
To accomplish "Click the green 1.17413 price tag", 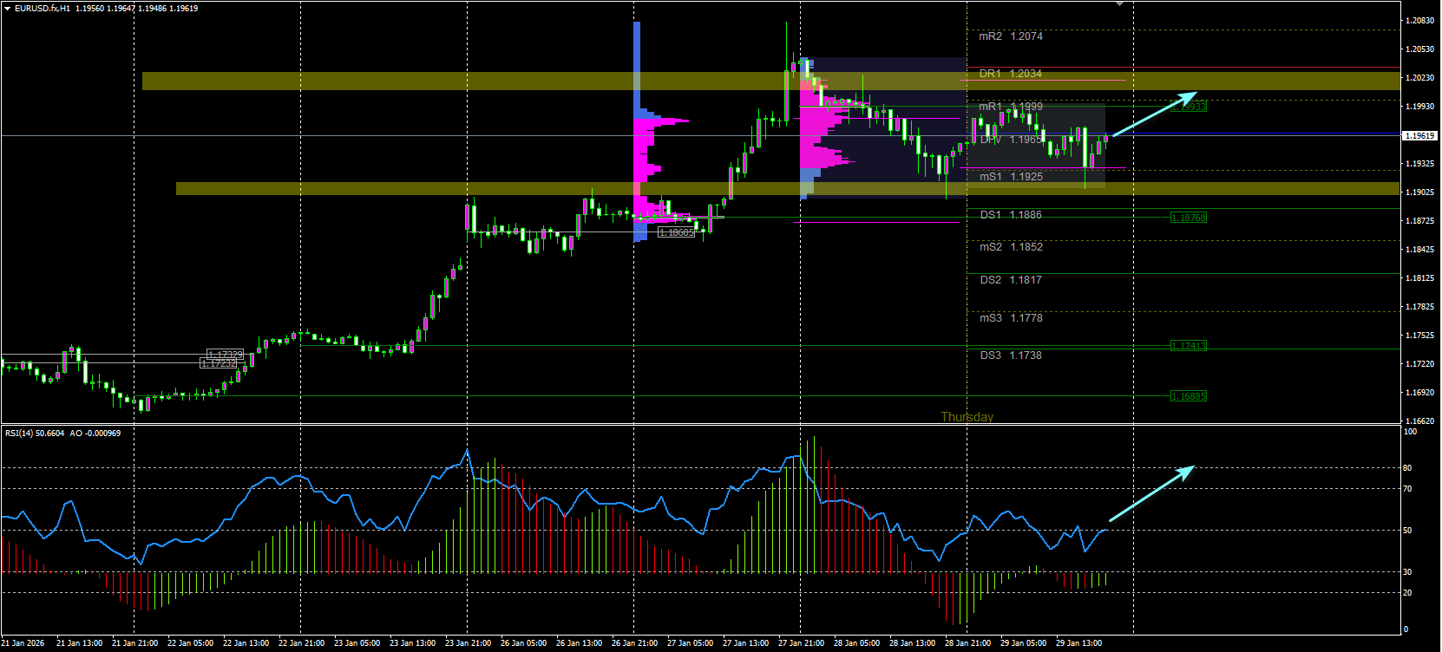I will pos(1189,346).
